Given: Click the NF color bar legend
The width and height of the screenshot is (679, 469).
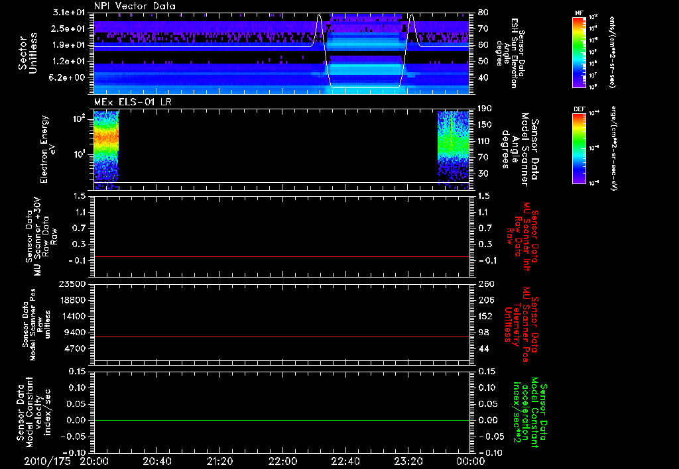Looking at the screenshot, I should 579,52.
